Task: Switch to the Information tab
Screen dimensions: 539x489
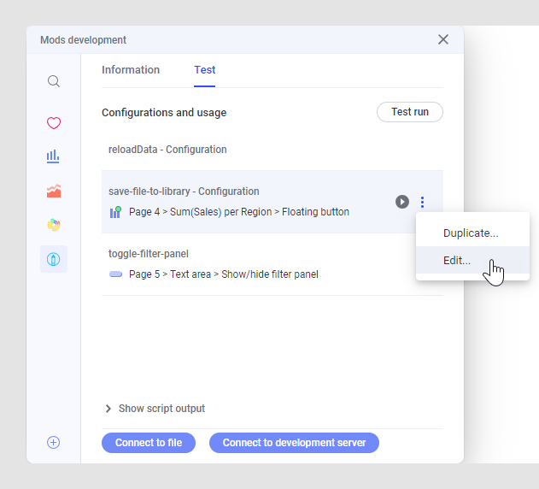Action: tap(131, 70)
